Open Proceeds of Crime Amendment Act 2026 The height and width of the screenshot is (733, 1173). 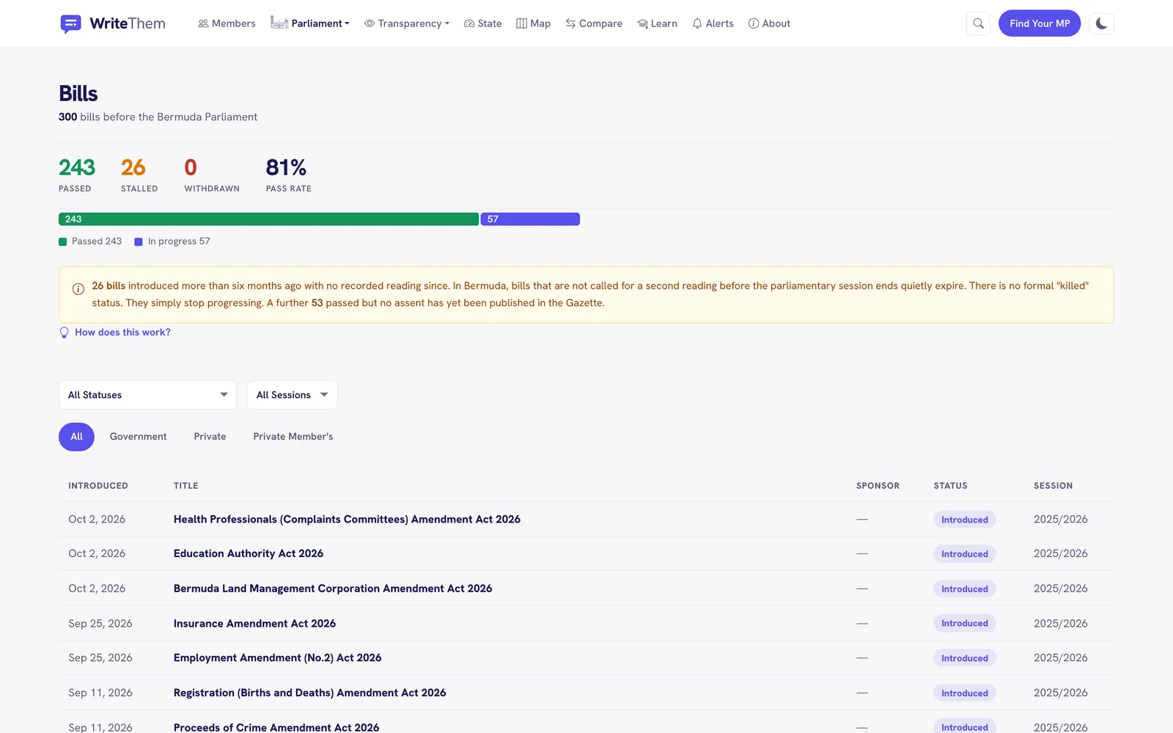[x=276, y=727]
